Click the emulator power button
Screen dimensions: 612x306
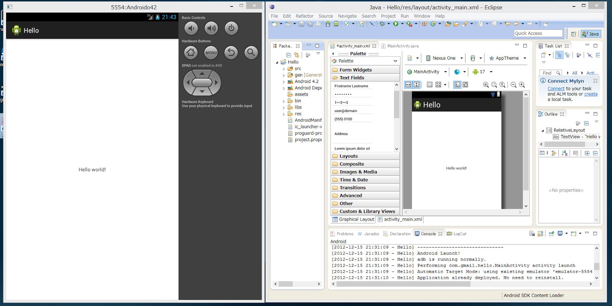click(x=231, y=28)
